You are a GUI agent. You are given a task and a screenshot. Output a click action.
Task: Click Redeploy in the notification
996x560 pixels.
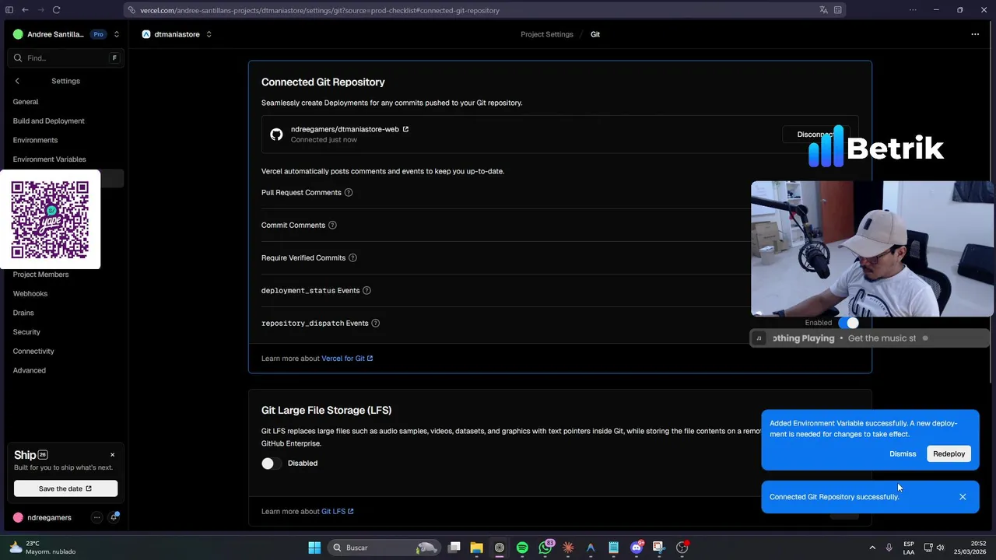pos(949,454)
